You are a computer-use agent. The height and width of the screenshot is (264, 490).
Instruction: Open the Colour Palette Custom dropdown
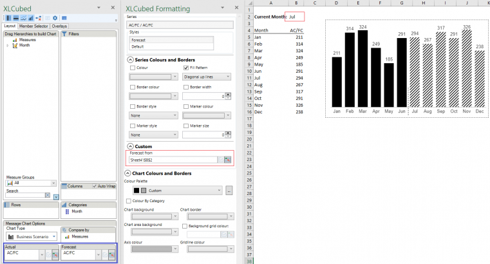(x=178, y=191)
